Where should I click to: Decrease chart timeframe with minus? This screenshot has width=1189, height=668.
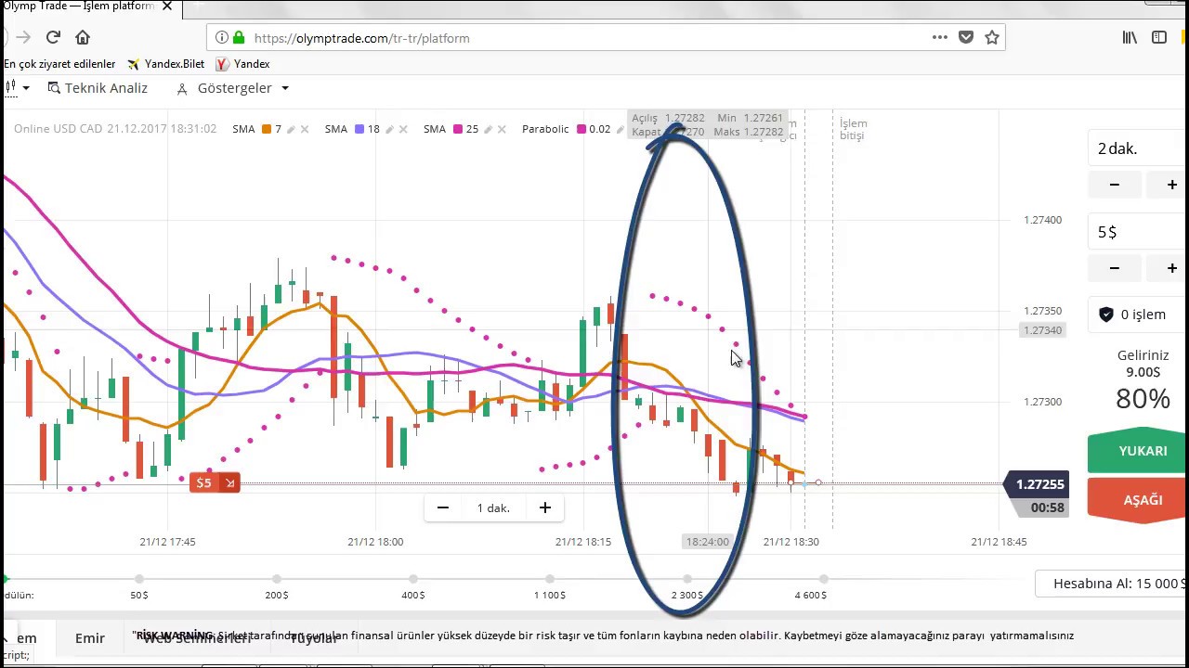coord(443,507)
